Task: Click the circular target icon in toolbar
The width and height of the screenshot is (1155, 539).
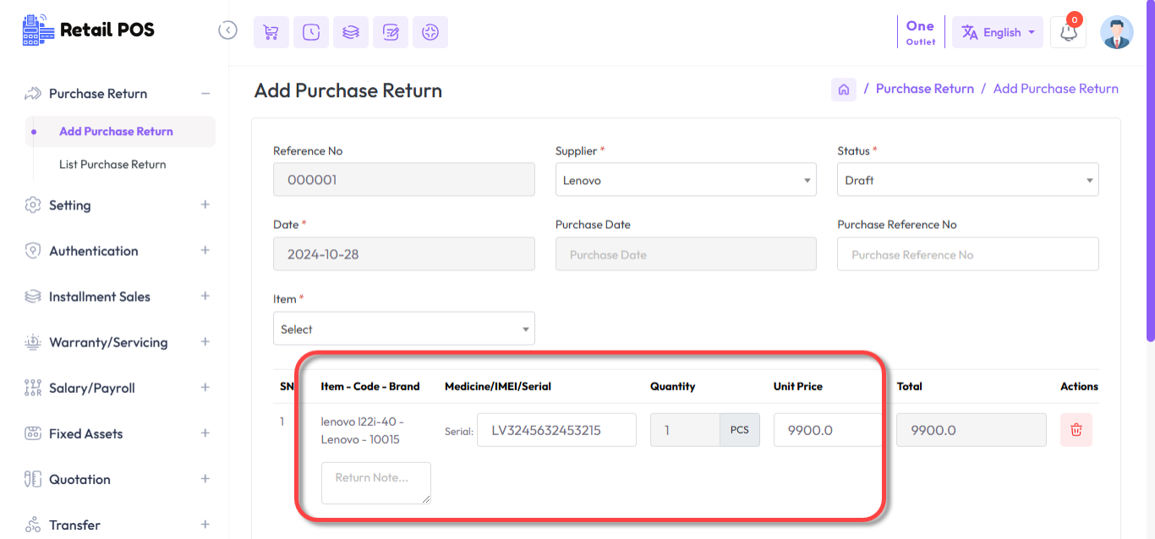Action: pos(430,31)
